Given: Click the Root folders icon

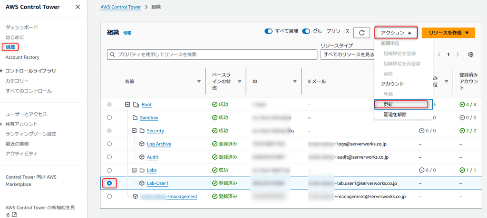Looking at the screenshot, I should (x=136, y=105).
